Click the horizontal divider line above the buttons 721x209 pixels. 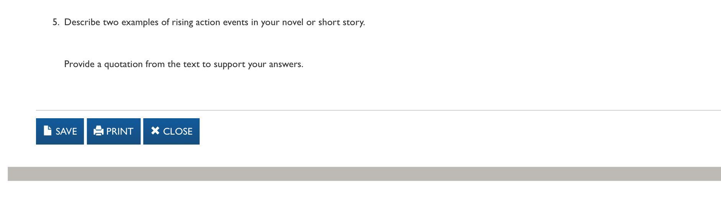pyautogui.click(x=364, y=110)
